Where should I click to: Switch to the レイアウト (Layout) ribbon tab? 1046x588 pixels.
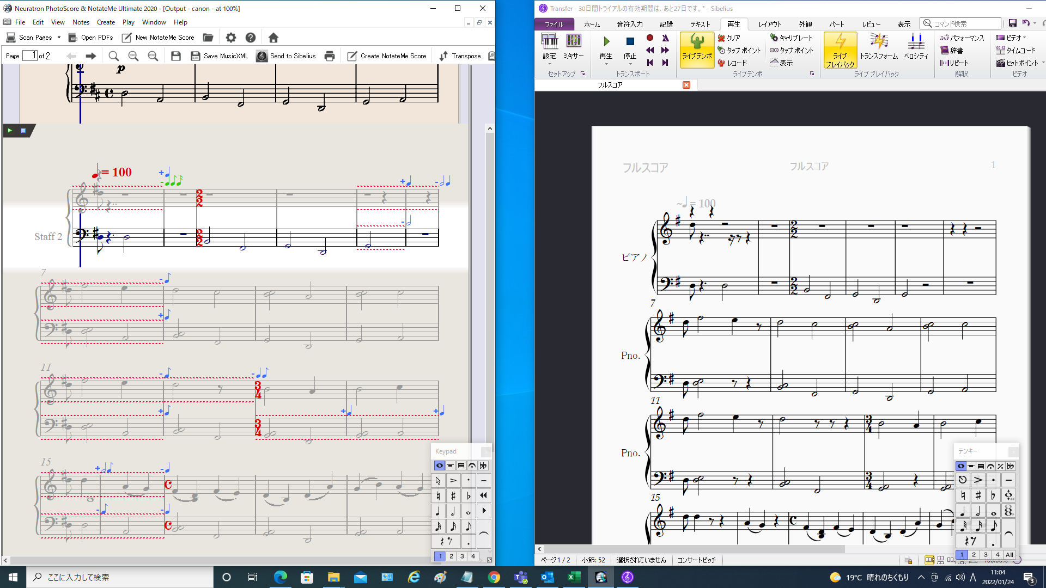point(769,24)
